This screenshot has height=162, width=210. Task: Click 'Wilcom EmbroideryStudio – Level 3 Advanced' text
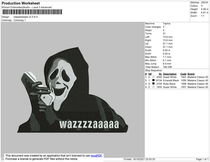click(x=27, y=7)
